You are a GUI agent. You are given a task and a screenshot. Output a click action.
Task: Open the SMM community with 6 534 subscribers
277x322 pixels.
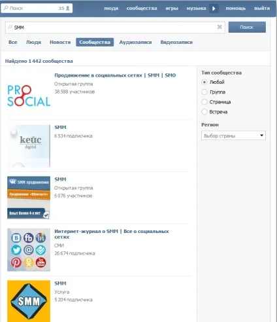pyautogui.click(x=60, y=127)
